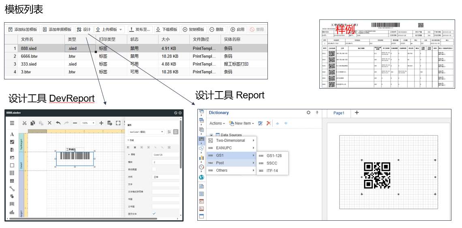The image size is (462, 228).
Task: Sort properties alphabetically in DevReport panel
Action: click(x=169, y=132)
